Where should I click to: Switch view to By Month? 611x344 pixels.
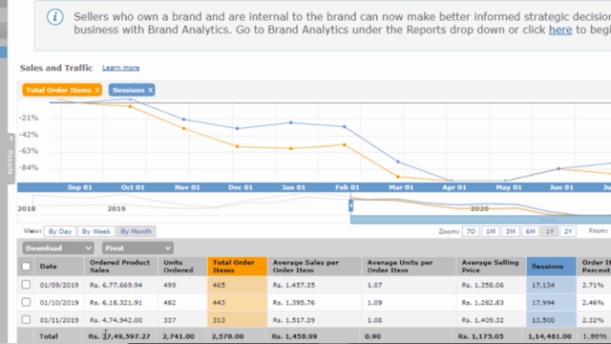coord(136,231)
